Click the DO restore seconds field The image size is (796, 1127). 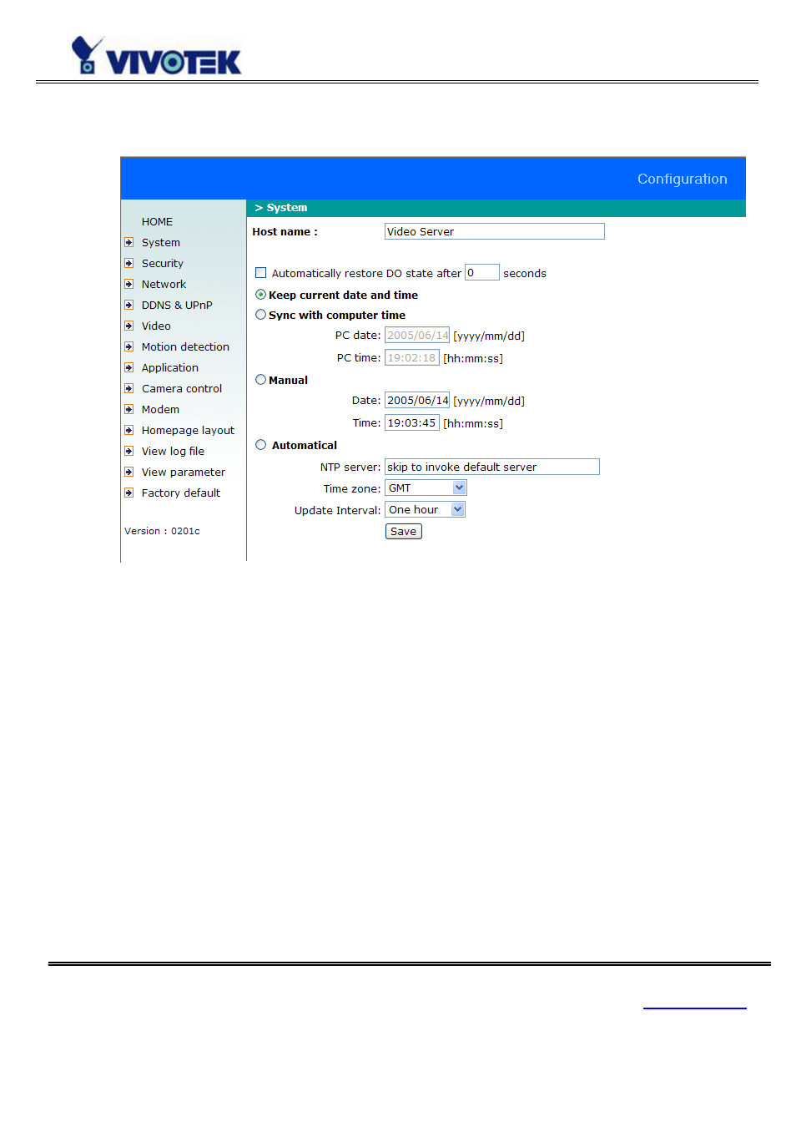[x=482, y=273]
